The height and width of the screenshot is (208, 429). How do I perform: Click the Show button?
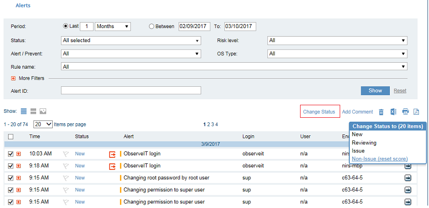[375, 90]
